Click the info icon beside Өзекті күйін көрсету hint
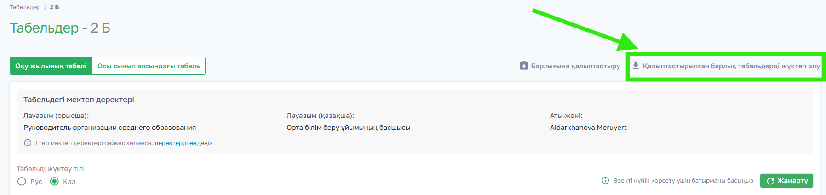826x195 pixels. click(605, 181)
